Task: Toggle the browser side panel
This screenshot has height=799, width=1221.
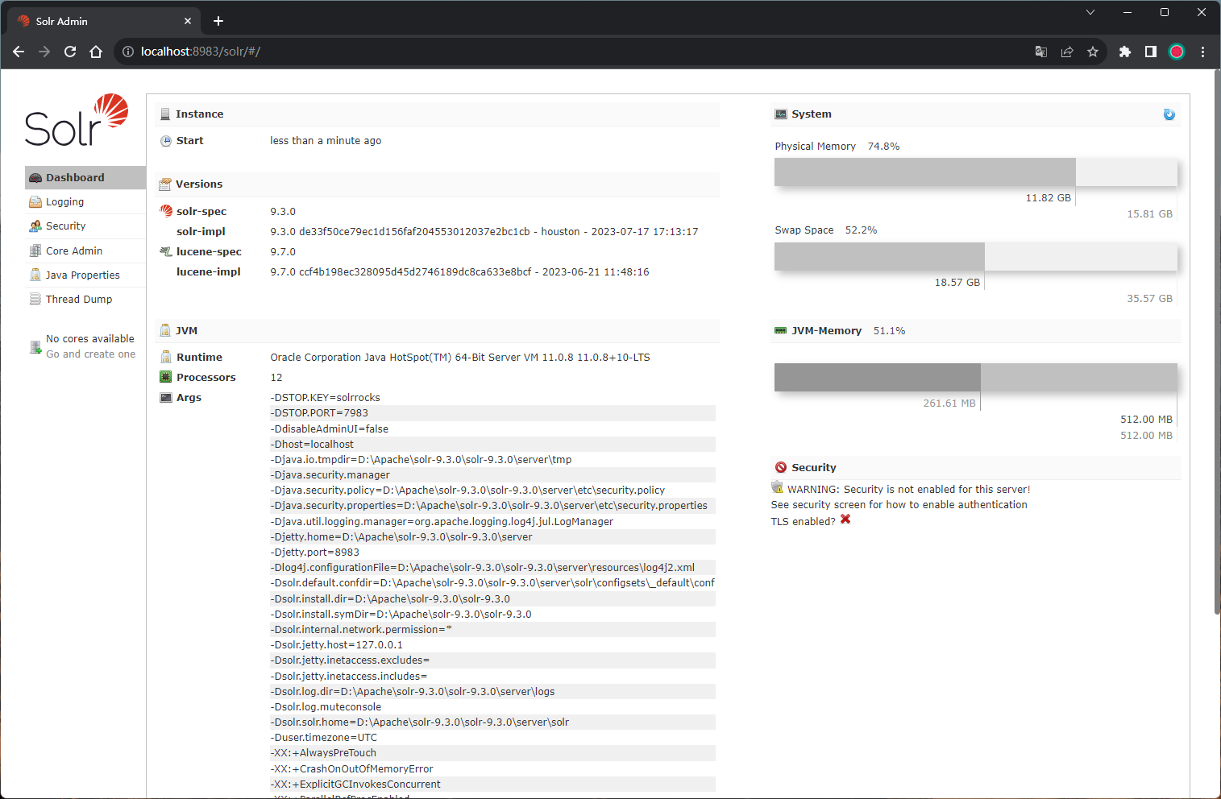Action: (x=1151, y=52)
